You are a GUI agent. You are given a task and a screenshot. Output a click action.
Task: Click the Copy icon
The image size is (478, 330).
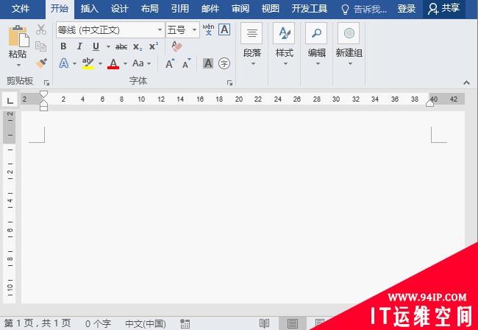(41, 46)
